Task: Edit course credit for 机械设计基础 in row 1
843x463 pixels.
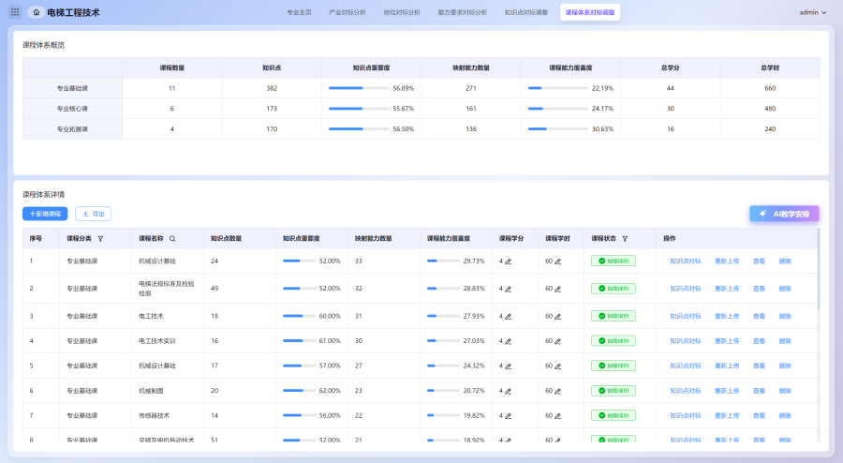Action: pyautogui.click(x=509, y=262)
